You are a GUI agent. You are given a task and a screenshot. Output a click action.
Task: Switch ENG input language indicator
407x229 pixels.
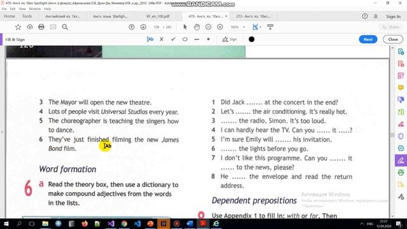(x=370, y=223)
